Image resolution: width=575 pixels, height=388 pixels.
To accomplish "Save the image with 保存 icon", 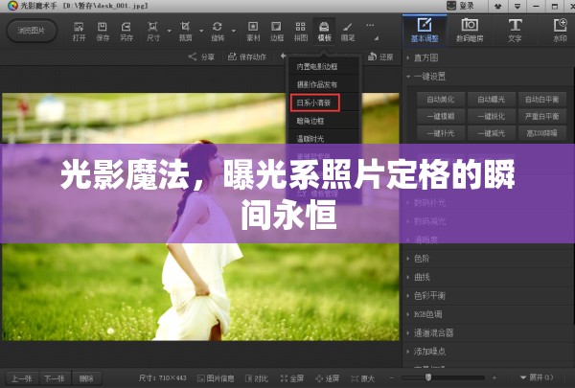I will [x=103, y=32].
